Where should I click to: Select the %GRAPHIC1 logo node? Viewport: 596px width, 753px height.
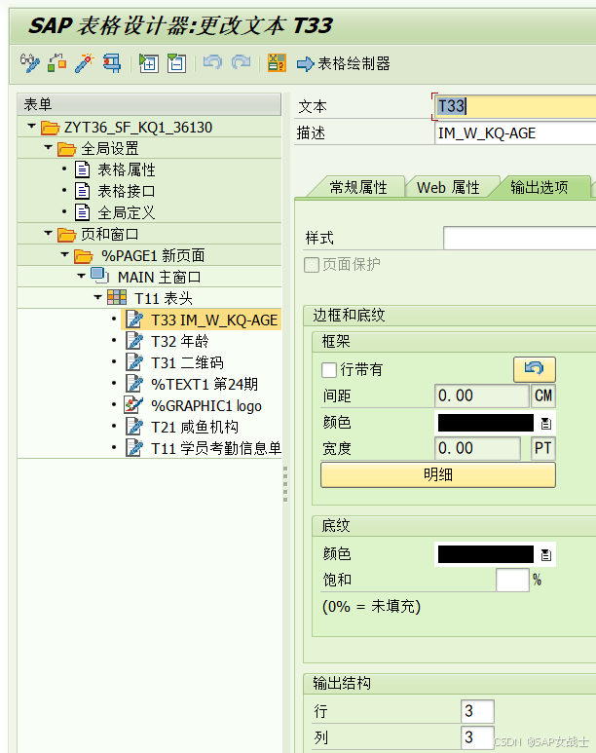tap(206, 406)
